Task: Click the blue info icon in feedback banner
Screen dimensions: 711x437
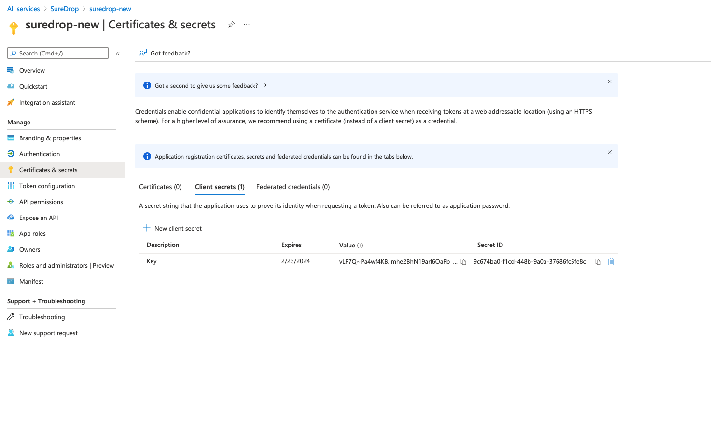Action: pyautogui.click(x=147, y=85)
